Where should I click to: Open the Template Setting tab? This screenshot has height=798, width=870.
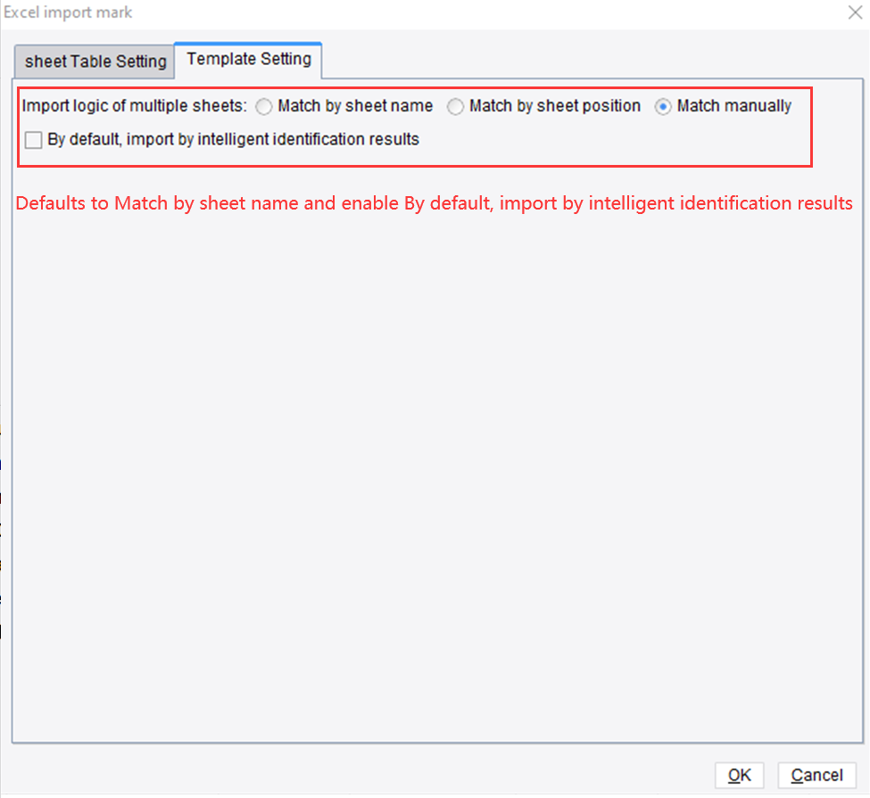[x=247, y=59]
